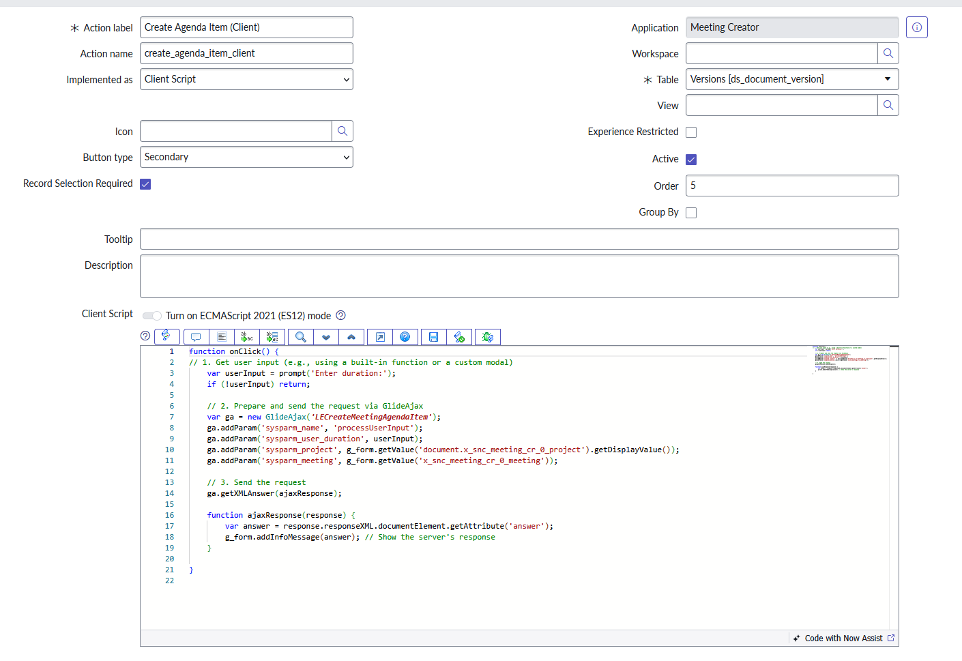Screen dimensions: 962x661
Task: Click the Icon field lookup magnifier
Action: point(342,131)
